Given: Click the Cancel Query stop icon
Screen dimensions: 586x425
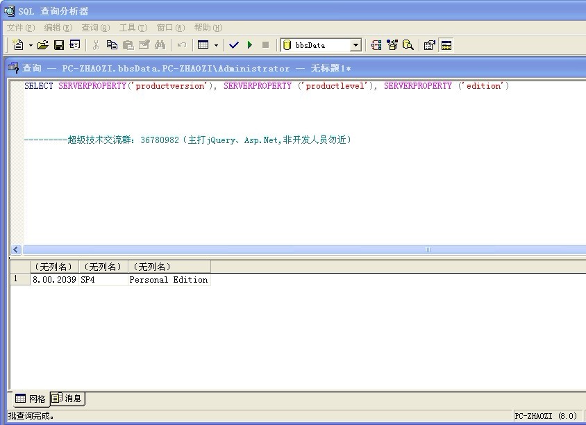Looking at the screenshot, I should 265,45.
